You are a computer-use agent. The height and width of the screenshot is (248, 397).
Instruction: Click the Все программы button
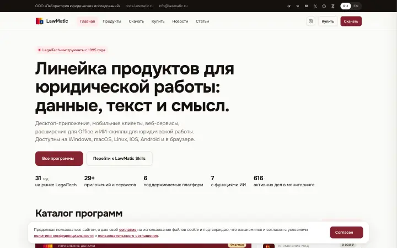(x=59, y=158)
